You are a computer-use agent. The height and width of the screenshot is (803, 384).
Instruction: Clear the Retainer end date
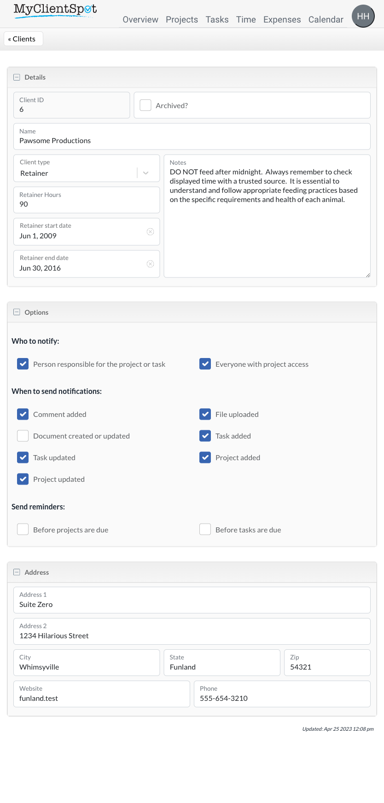pos(150,264)
